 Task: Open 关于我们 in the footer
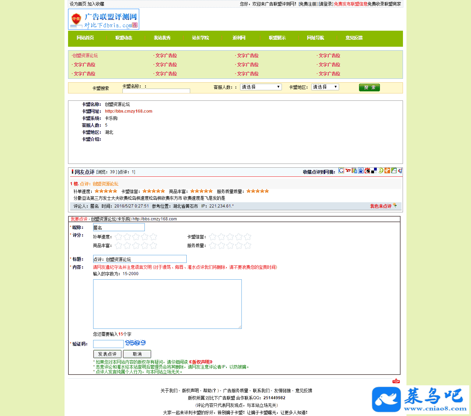pos(169,391)
